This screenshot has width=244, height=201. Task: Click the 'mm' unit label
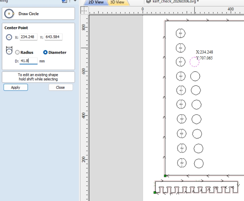tap(42, 61)
